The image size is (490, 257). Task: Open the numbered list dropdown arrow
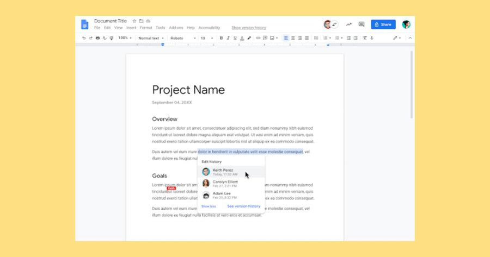(x=330, y=38)
